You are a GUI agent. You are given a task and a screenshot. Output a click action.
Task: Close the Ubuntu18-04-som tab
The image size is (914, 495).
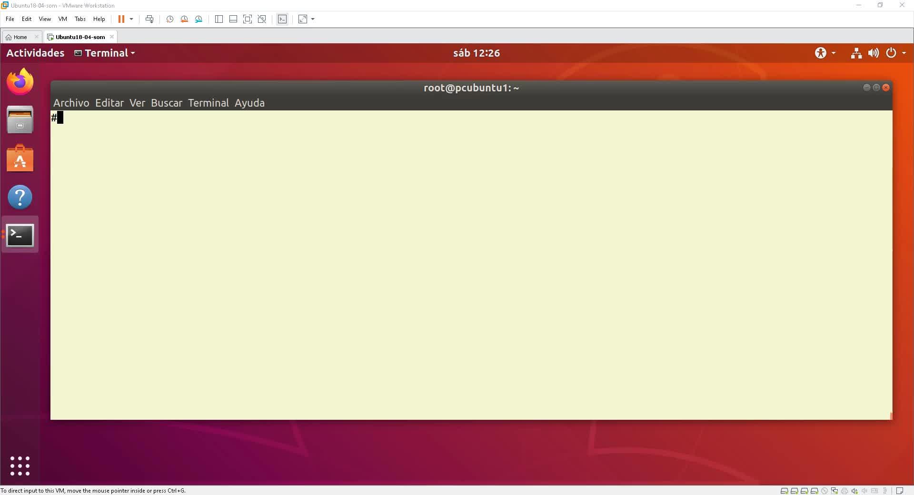click(x=112, y=37)
